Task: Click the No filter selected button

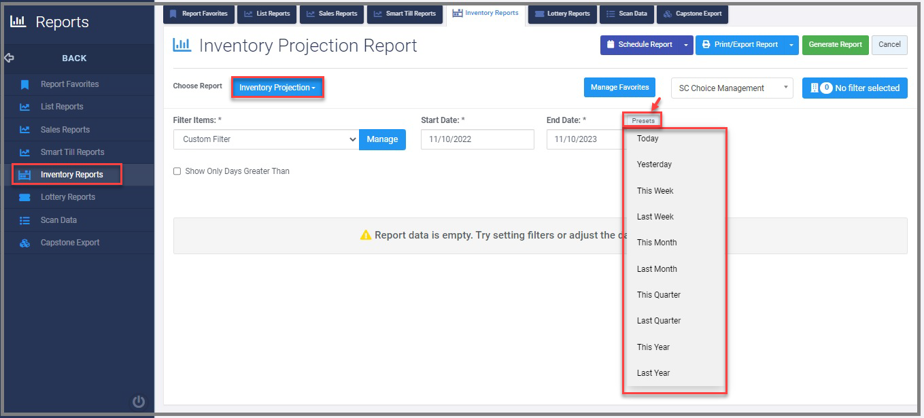Action: pos(855,88)
